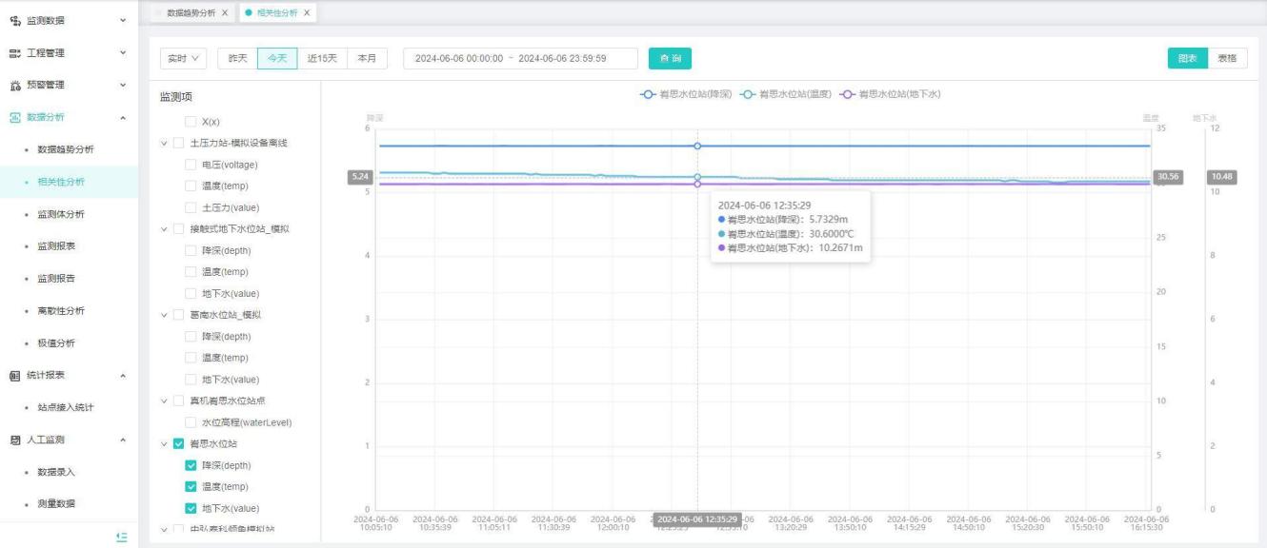Click the 人工监测 icon in sidebar
Viewport: 1267px width, 548px height.
point(14,440)
